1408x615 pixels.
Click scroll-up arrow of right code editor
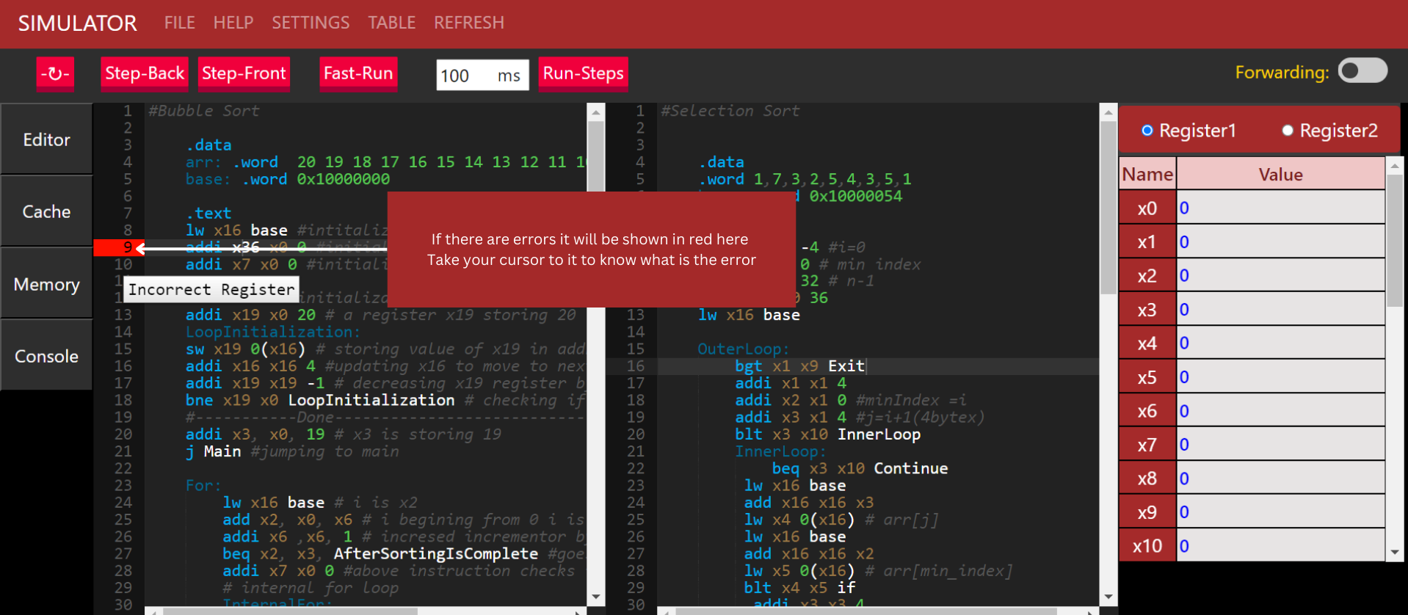pos(1108,113)
